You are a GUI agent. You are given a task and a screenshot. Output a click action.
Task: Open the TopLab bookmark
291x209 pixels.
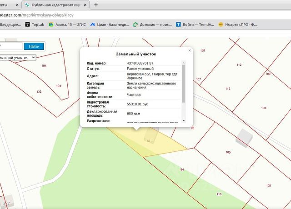(35, 24)
